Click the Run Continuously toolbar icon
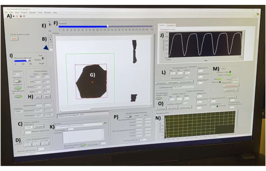The height and width of the screenshot is (171, 266). coord(17,16)
